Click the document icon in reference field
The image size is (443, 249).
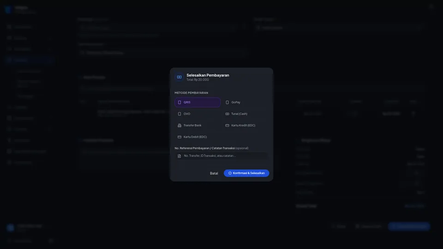(179, 156)
